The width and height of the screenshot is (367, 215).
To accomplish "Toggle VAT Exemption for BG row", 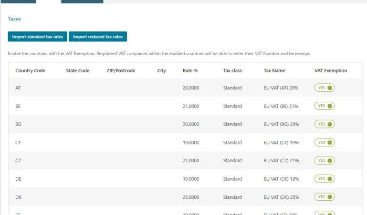I will [x=325, y=124].
